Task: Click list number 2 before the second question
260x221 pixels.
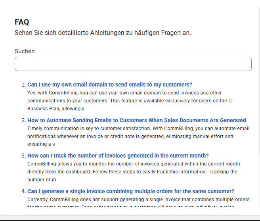Action: click(x=23, y=121)
